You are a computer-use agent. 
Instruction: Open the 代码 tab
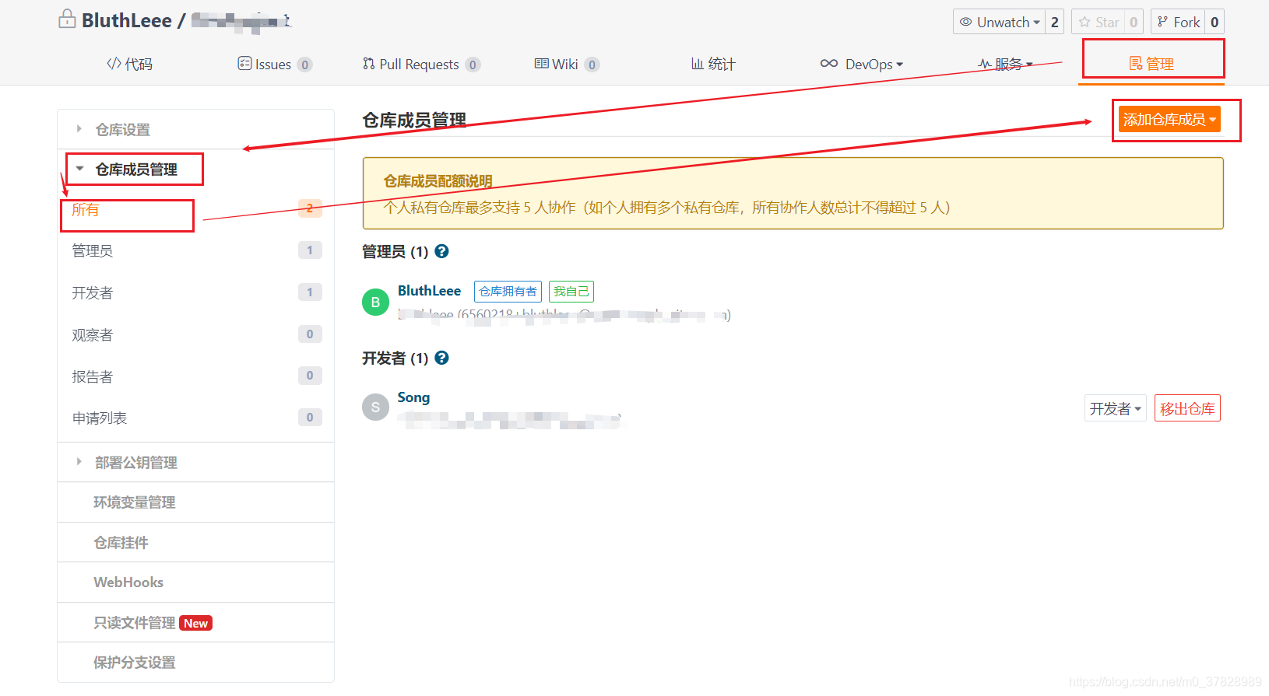[x=129, y=64]
